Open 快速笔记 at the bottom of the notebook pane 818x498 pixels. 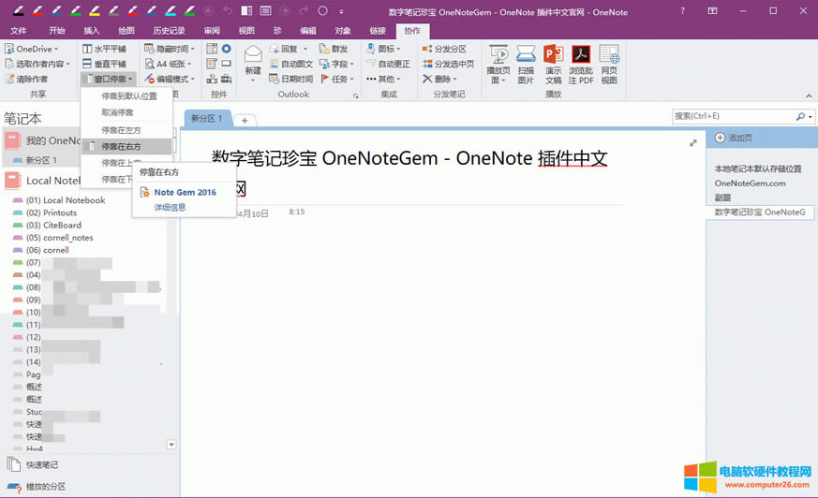click(34, 464)
